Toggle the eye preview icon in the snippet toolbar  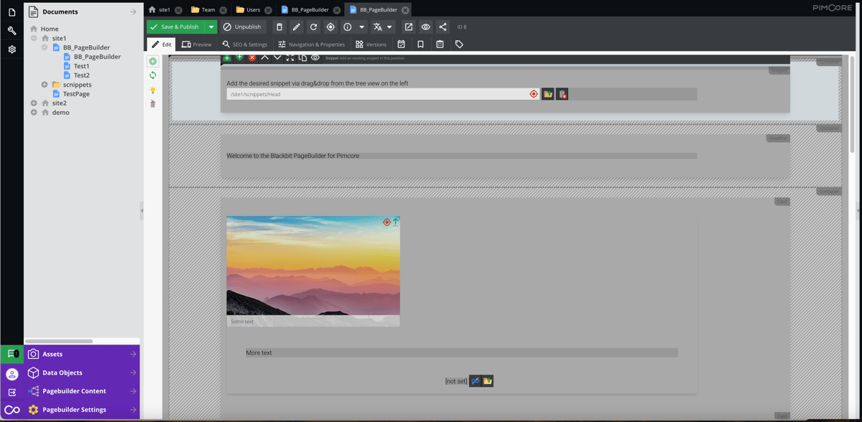(x=315, y=57)
